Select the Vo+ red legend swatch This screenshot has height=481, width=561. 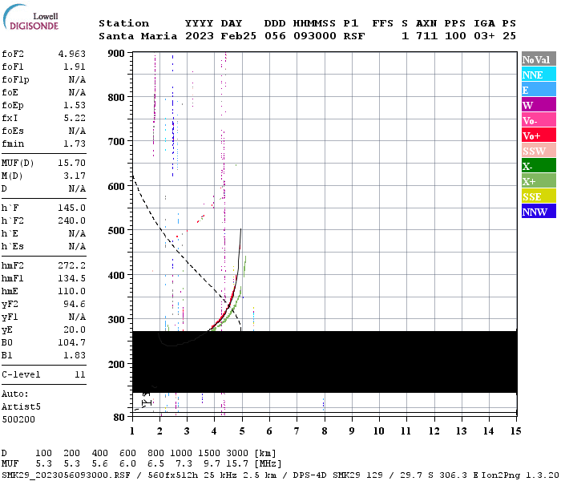(539, 135)
